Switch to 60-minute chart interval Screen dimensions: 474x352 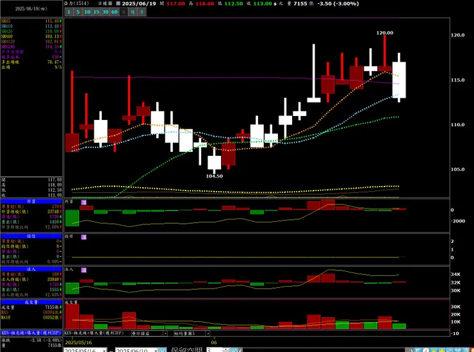114,12
